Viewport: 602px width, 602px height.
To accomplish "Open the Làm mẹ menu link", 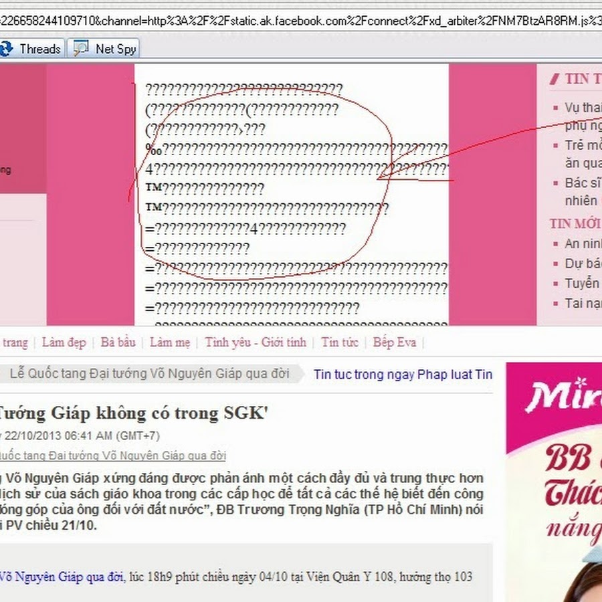I will click(170, 342).
